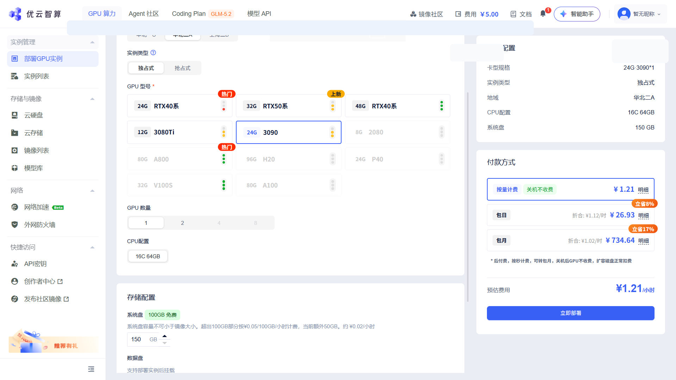Viewport: 676px width, 380px height.
Task: Open the 暂无昵称 account dropdown
Action: (640, 14)
